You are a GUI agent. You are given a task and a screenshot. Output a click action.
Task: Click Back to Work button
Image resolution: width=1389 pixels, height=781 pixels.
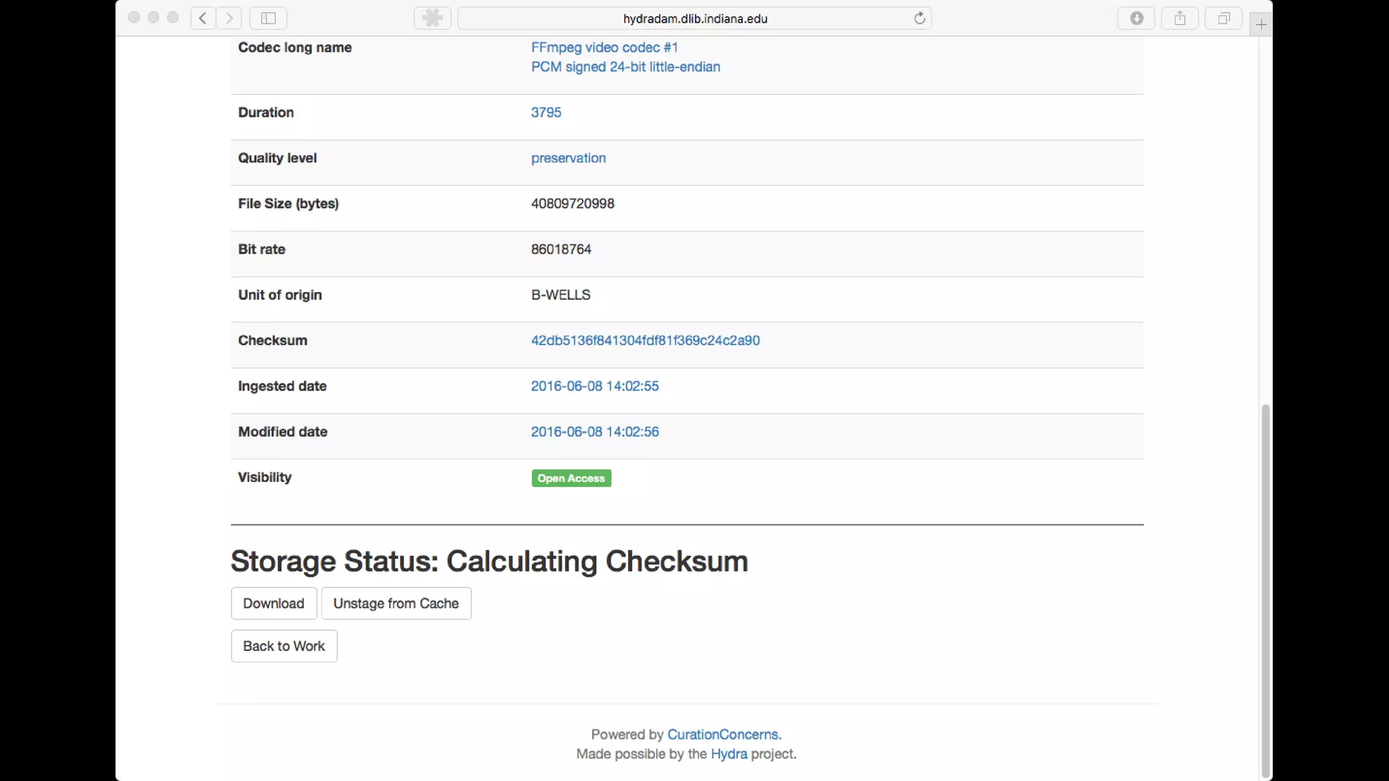click(283, 646)
